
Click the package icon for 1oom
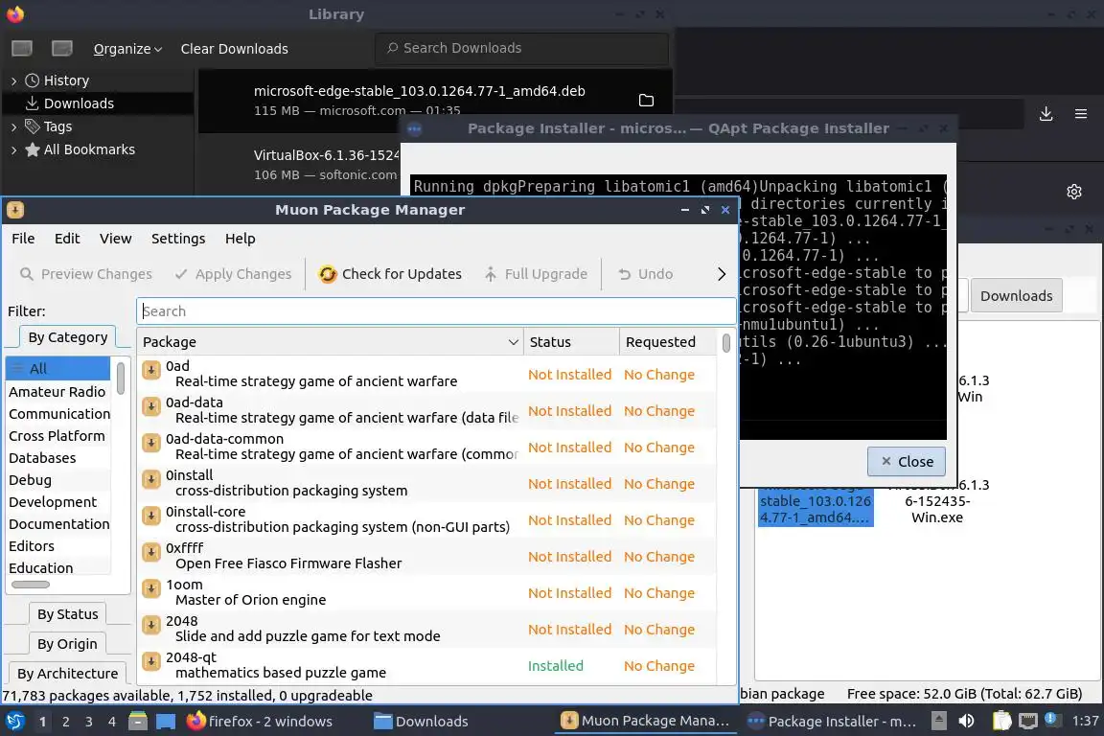pyautogui.click(x=151, y=588)
